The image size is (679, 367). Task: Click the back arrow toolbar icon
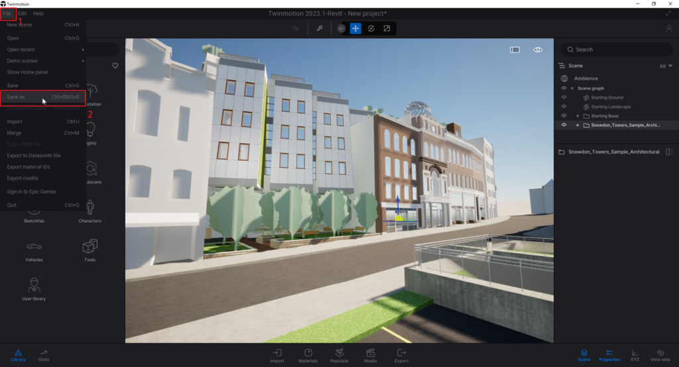point(341,28)
